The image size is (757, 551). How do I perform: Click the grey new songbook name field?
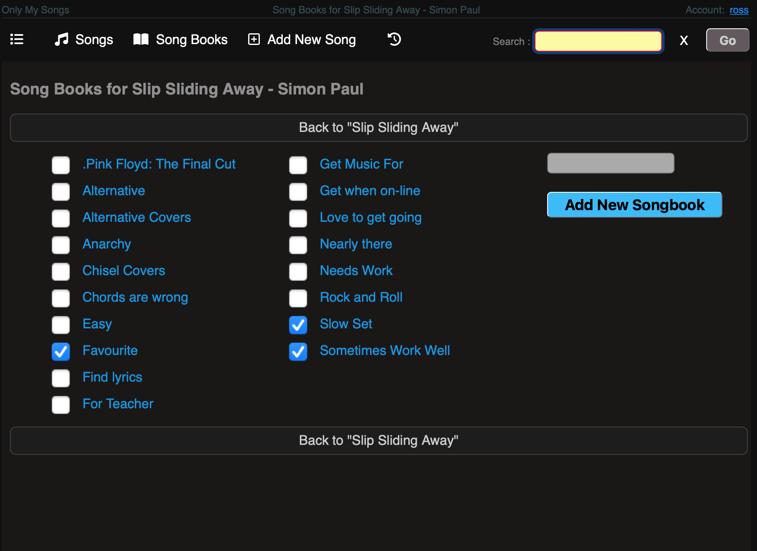(610, 163)
